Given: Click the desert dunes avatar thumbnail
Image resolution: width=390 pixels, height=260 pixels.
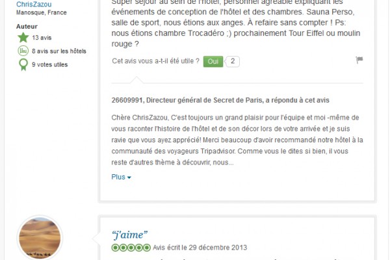Looking at the screenshot, I should [40, 238].
